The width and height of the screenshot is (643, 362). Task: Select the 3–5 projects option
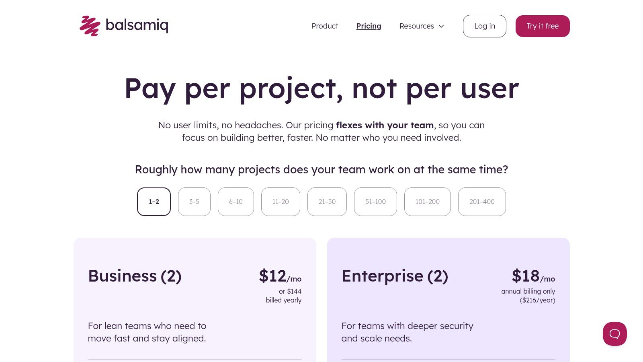194,202
